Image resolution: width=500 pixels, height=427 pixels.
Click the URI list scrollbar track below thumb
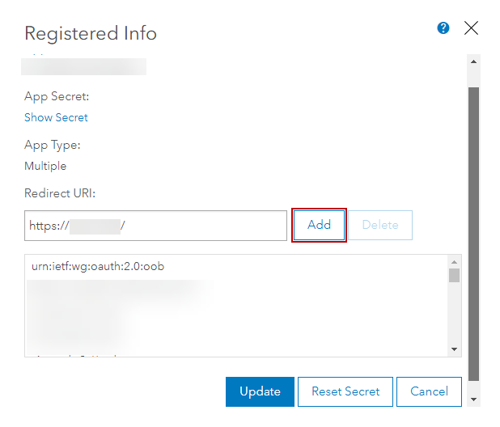click(x=455, y=315)
